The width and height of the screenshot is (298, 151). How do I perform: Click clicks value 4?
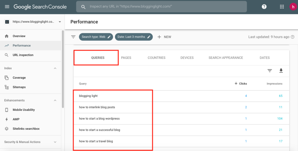[x=246, y=96]
